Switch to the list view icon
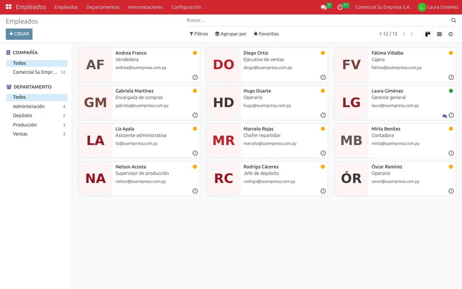This screenshot has height=289, width=462. (439, 34)
